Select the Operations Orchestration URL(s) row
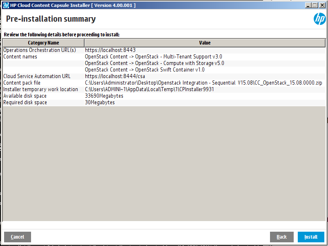 [x=40, y=50]
